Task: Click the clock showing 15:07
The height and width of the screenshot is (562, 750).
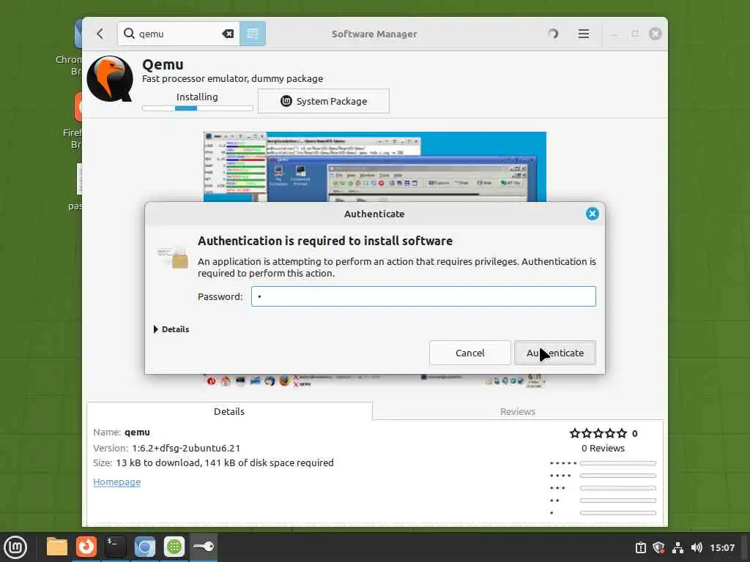Action: coord(721,547)
